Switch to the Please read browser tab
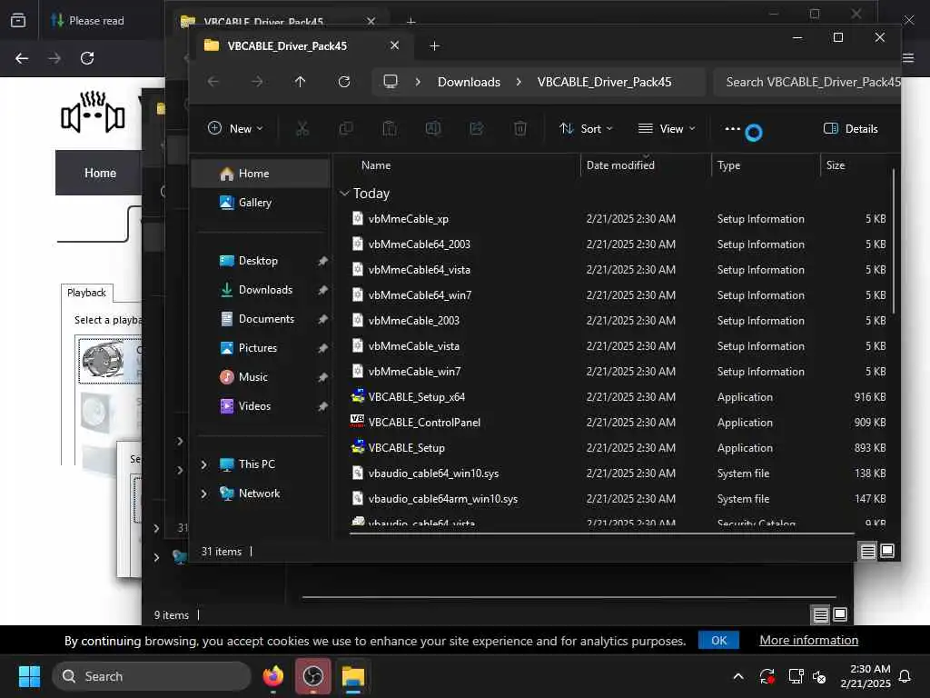Screen dimensions: 930x698 pyautogui.click(x=96, y=20)
